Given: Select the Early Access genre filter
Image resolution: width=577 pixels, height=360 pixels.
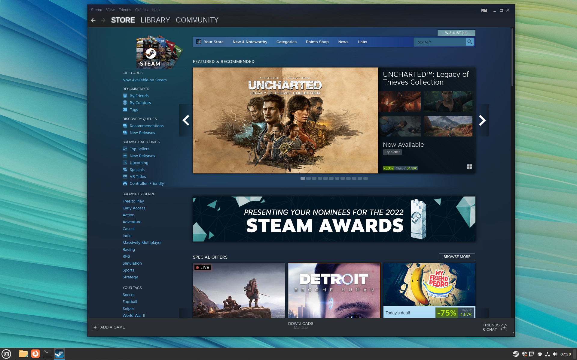Looking at the screenshot, I should (134, 208).
